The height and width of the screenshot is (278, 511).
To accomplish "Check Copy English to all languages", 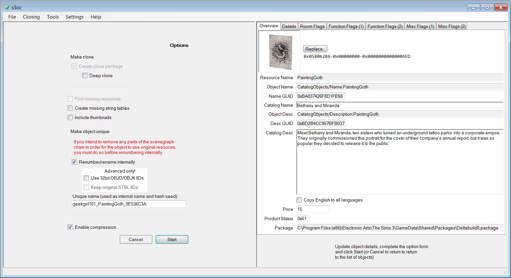I will (x=299, y=200).
